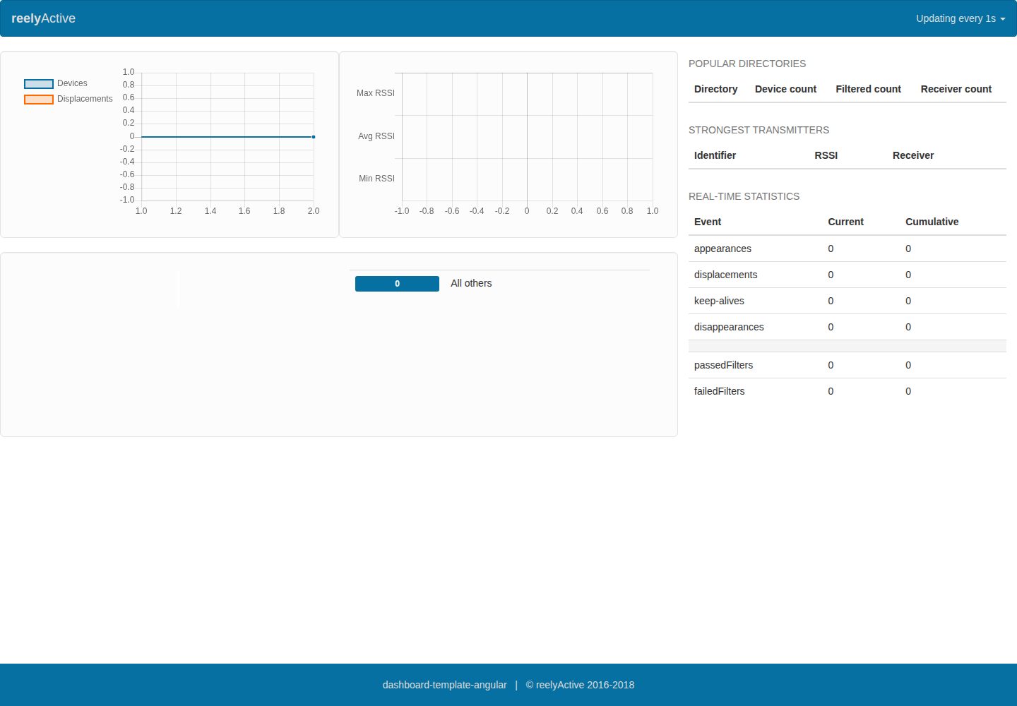Select the appearances event row label

722,249
